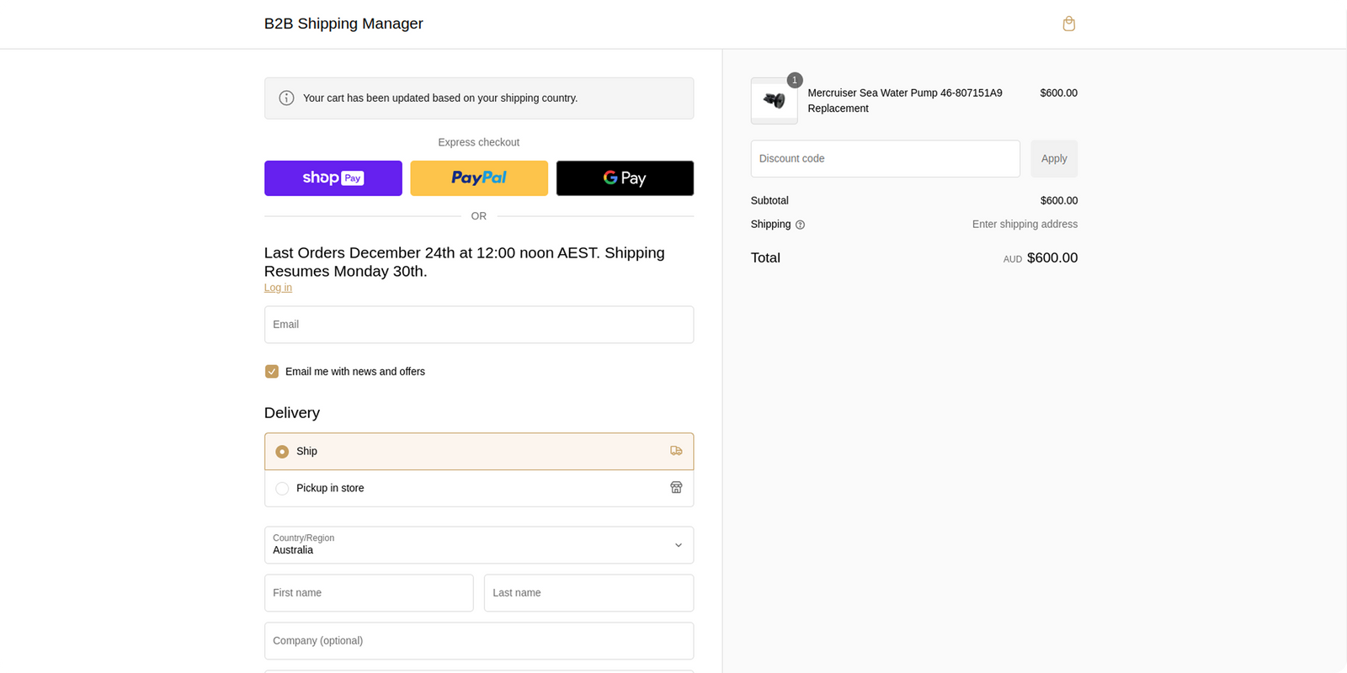The width and height of the screenshot is (1347, 673).
Task: Select Pickup in store option
Action: 282,489
